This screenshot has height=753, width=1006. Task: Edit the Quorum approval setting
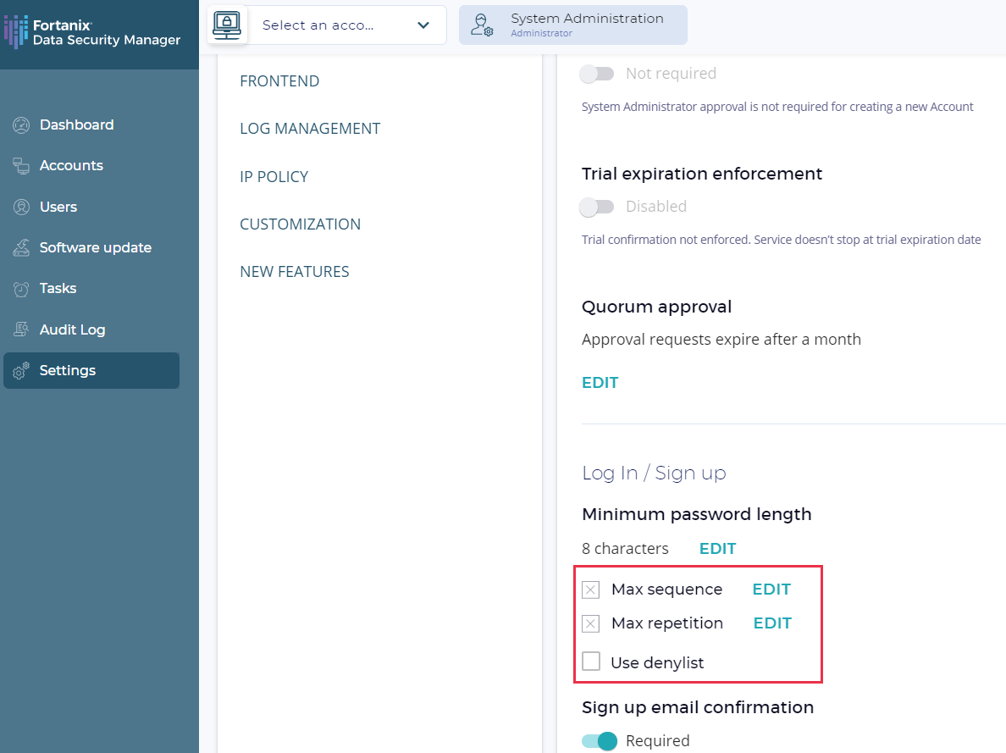600,383
